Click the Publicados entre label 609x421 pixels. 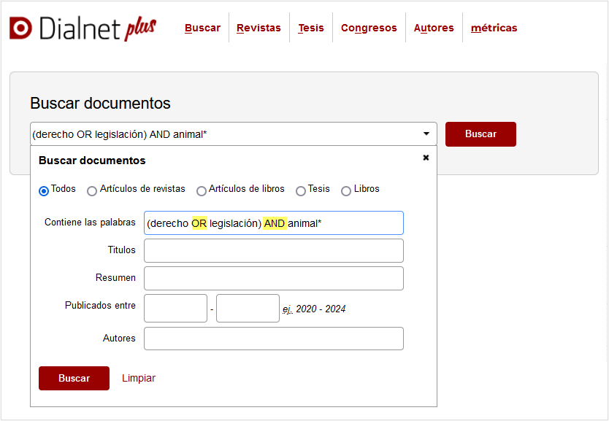(100, 306)
